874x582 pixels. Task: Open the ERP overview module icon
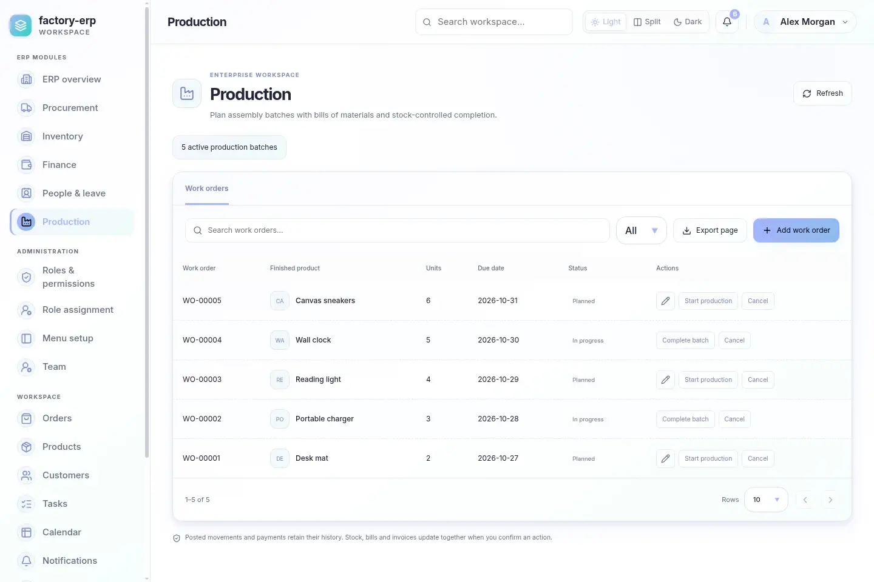pyautogui.click(x=27, y=79)
